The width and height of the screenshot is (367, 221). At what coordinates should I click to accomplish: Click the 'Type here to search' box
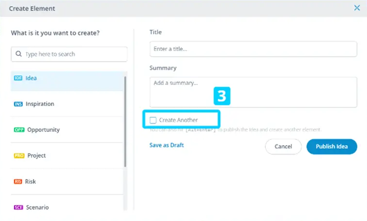tap(73, 55)
